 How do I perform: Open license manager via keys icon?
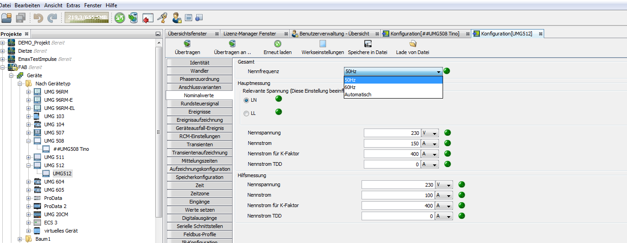pos(162,18)
